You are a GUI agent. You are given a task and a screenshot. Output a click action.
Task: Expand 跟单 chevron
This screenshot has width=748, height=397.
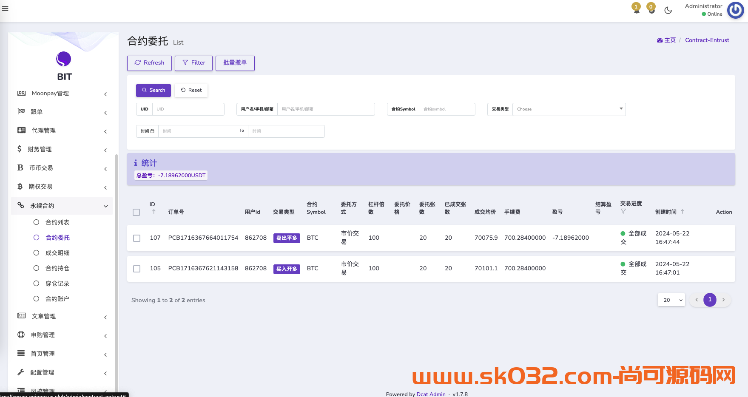click(x=105, y=113)
